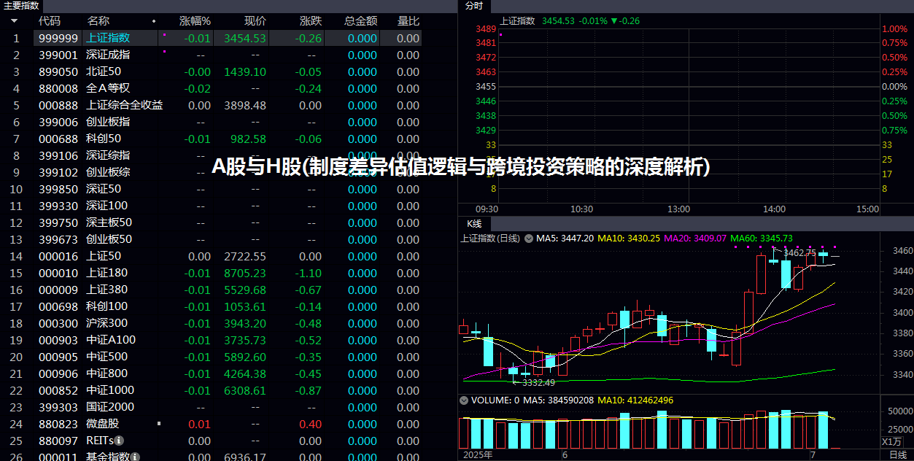Select the 科创100 row
The image size is (914, 461).
coord(211,306)
